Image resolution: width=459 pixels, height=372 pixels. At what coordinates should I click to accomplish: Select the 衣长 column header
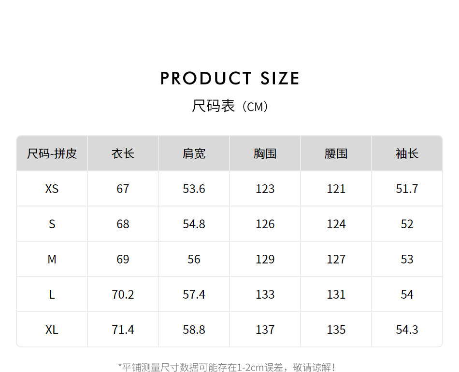click(123, 154)
